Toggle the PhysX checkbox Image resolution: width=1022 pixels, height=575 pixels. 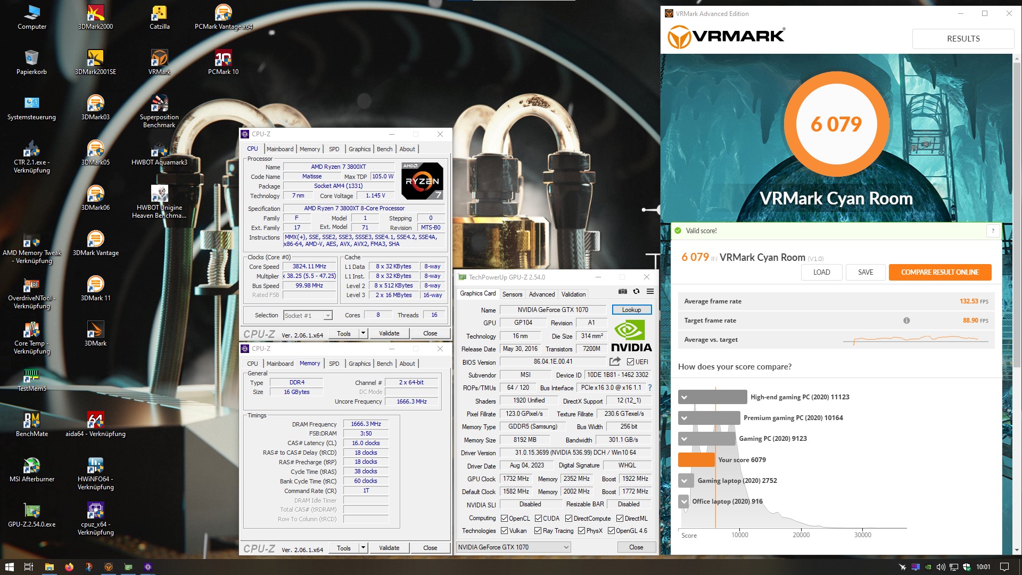point(581,531)
